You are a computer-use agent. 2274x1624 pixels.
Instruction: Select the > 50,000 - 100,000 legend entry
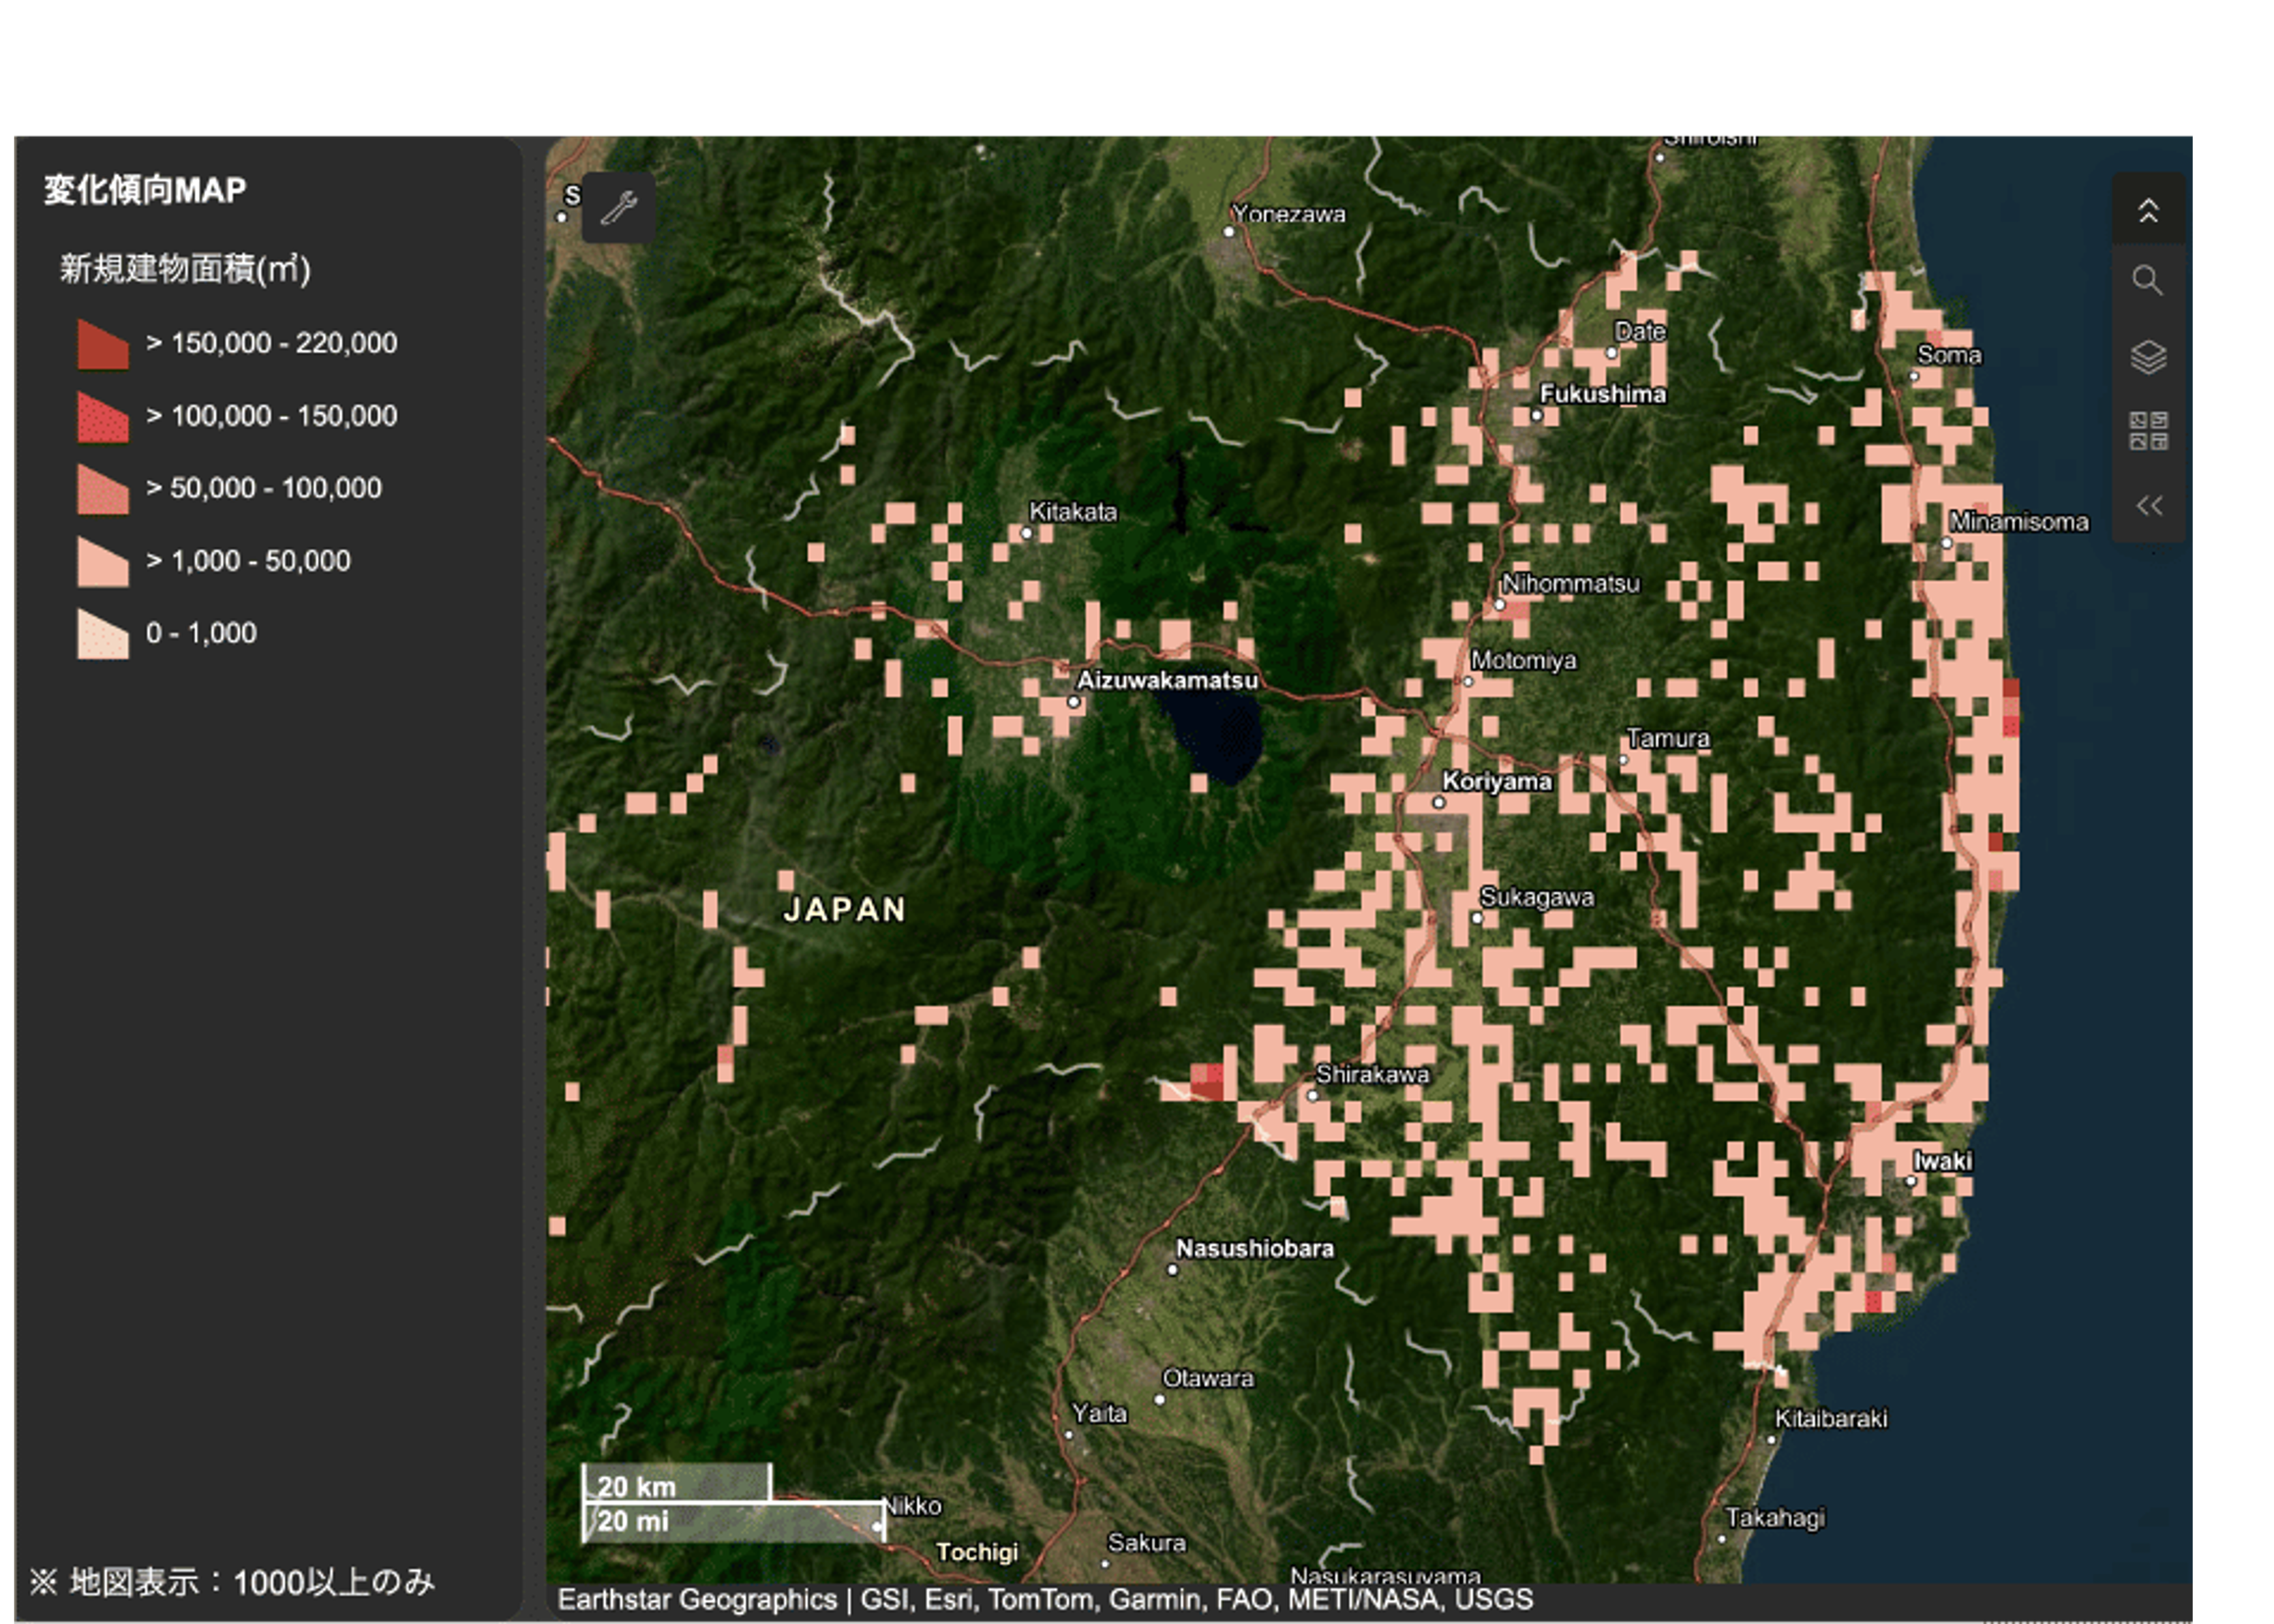[x=264, y=488]
